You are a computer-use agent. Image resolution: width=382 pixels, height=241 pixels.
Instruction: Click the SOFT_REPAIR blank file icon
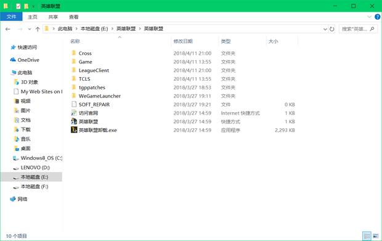(74, 104)
